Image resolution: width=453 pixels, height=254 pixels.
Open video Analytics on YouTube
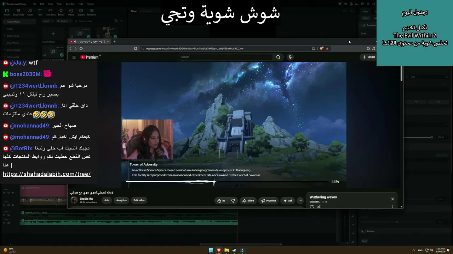(x=121, y=200)
